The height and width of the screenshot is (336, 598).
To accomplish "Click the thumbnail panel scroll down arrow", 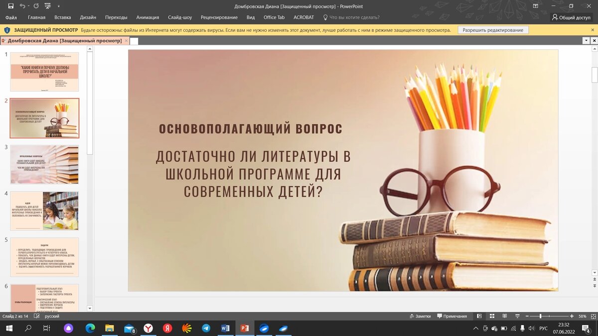I will pyautogui.click(x=90, y=309).
